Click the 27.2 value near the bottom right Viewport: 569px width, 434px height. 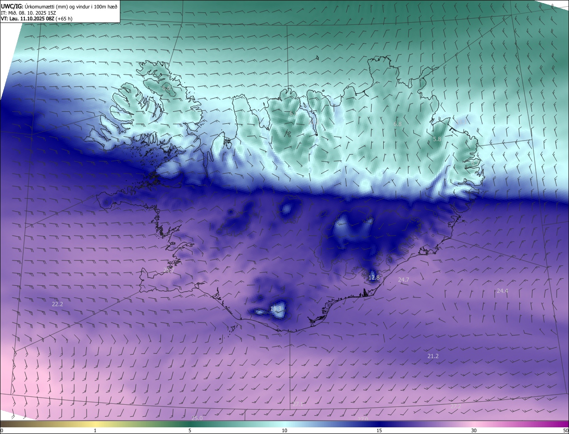(x=456, y=406)
